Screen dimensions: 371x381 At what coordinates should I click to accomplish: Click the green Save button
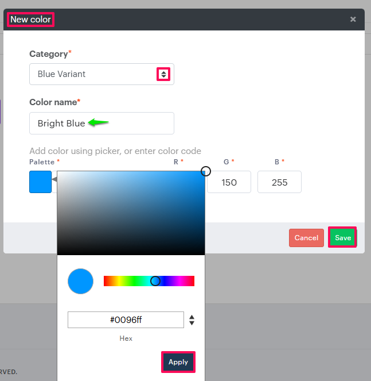point(343,238)
